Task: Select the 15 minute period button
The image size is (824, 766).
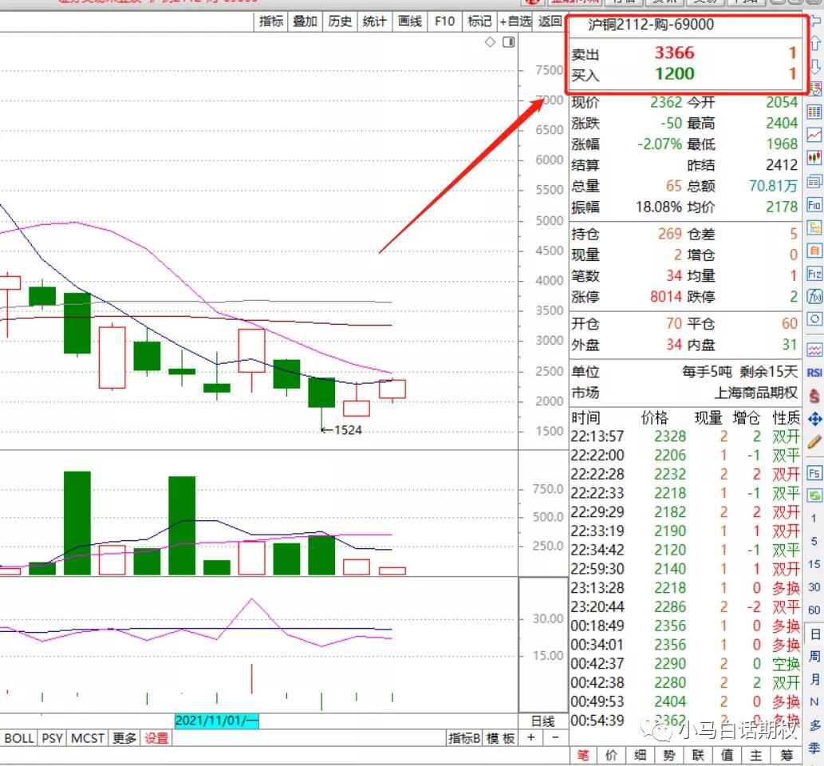Action: 814,564
